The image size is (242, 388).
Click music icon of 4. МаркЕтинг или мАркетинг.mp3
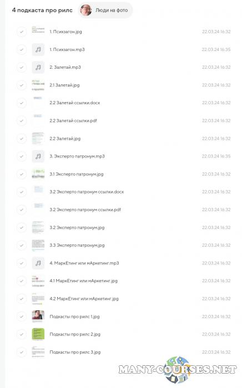click(38, 263)
